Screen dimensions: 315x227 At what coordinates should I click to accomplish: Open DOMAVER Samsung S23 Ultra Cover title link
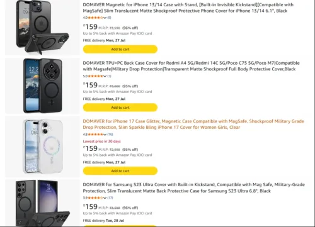[193, 188]
